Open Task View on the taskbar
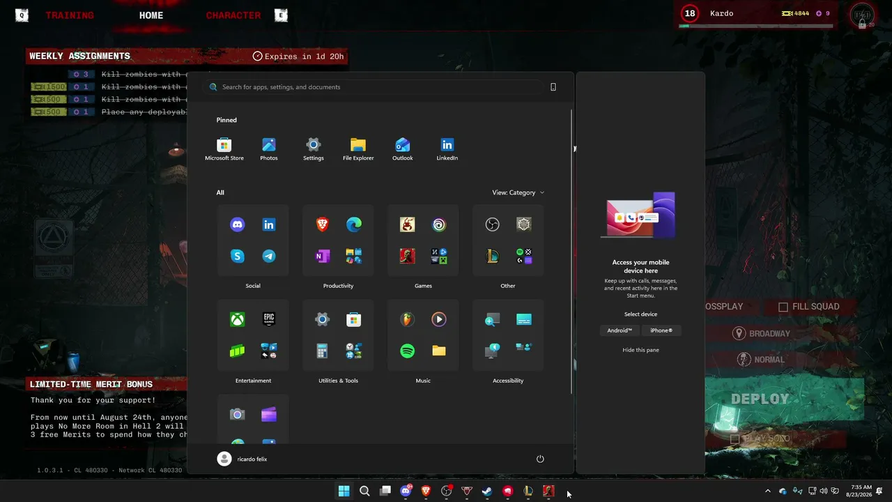The height and width of the screenshot is (502, 892). coord(385,491)
